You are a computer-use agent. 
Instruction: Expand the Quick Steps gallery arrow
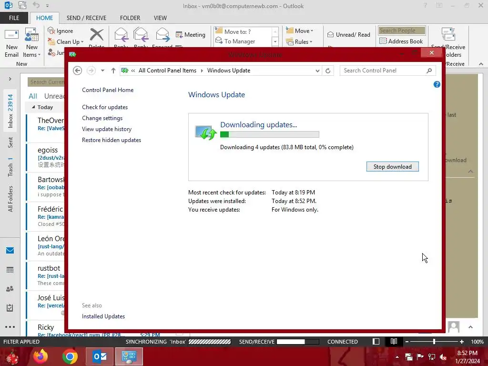click(275, 41)
